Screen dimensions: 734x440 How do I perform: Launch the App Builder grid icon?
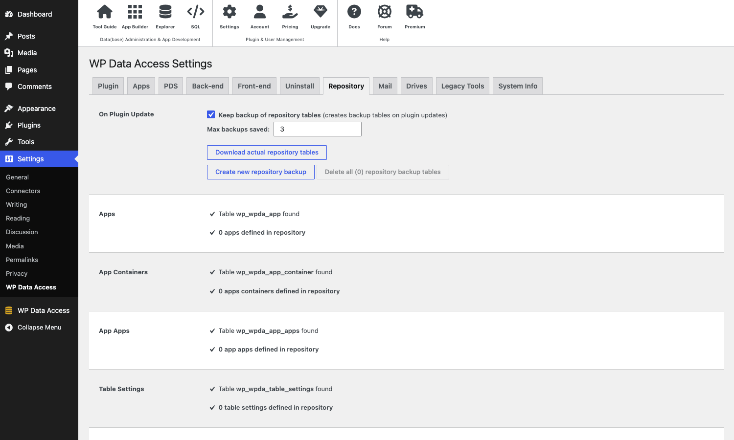[135, 11]
